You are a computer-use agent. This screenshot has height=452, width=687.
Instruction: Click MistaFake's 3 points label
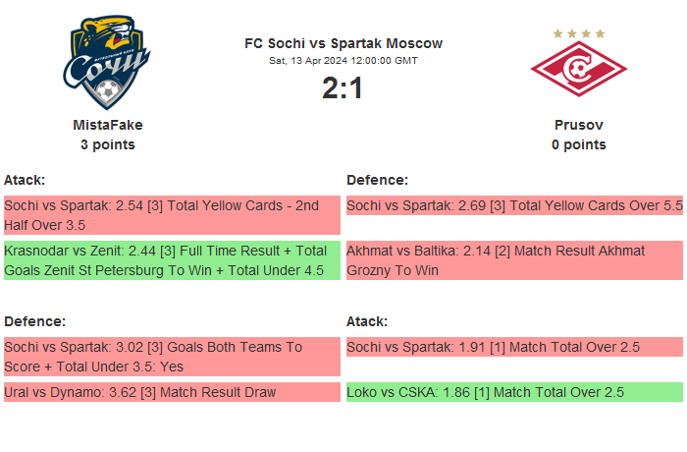point(108,144)
